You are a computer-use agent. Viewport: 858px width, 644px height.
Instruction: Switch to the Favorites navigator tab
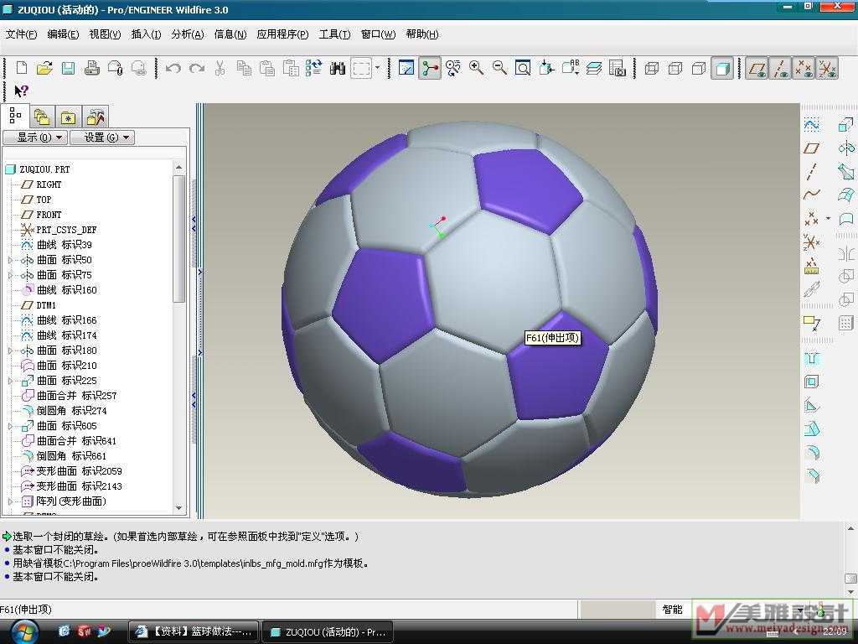pos(69,117)
